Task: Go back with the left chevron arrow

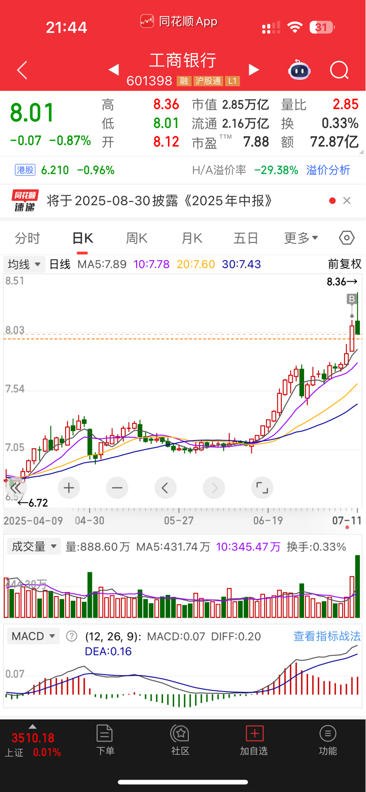Action: tap(22, 70)
